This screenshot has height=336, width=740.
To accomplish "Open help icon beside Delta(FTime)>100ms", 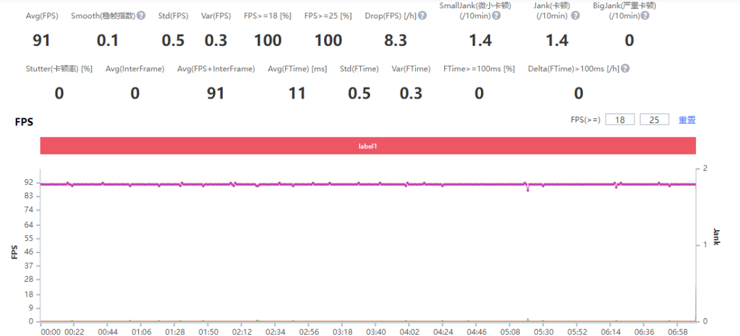I will (625, 69).
